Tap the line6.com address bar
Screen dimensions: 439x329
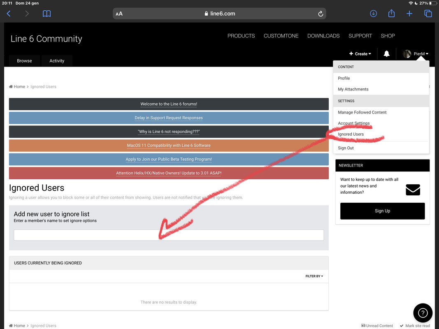tap(219, 14)
